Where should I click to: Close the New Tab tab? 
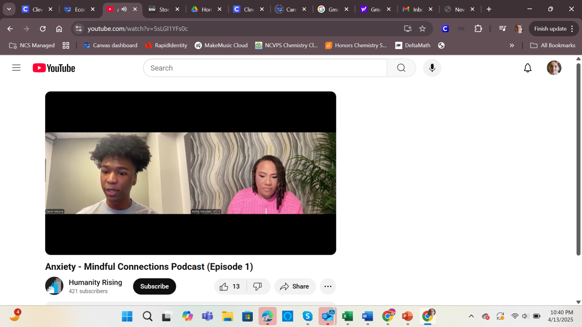coord(472,9)
